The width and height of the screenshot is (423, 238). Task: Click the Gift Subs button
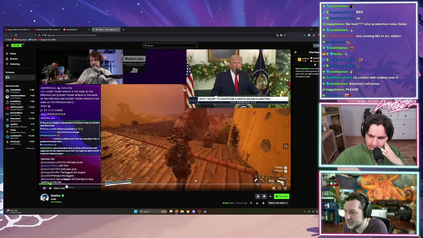point(282,196)
